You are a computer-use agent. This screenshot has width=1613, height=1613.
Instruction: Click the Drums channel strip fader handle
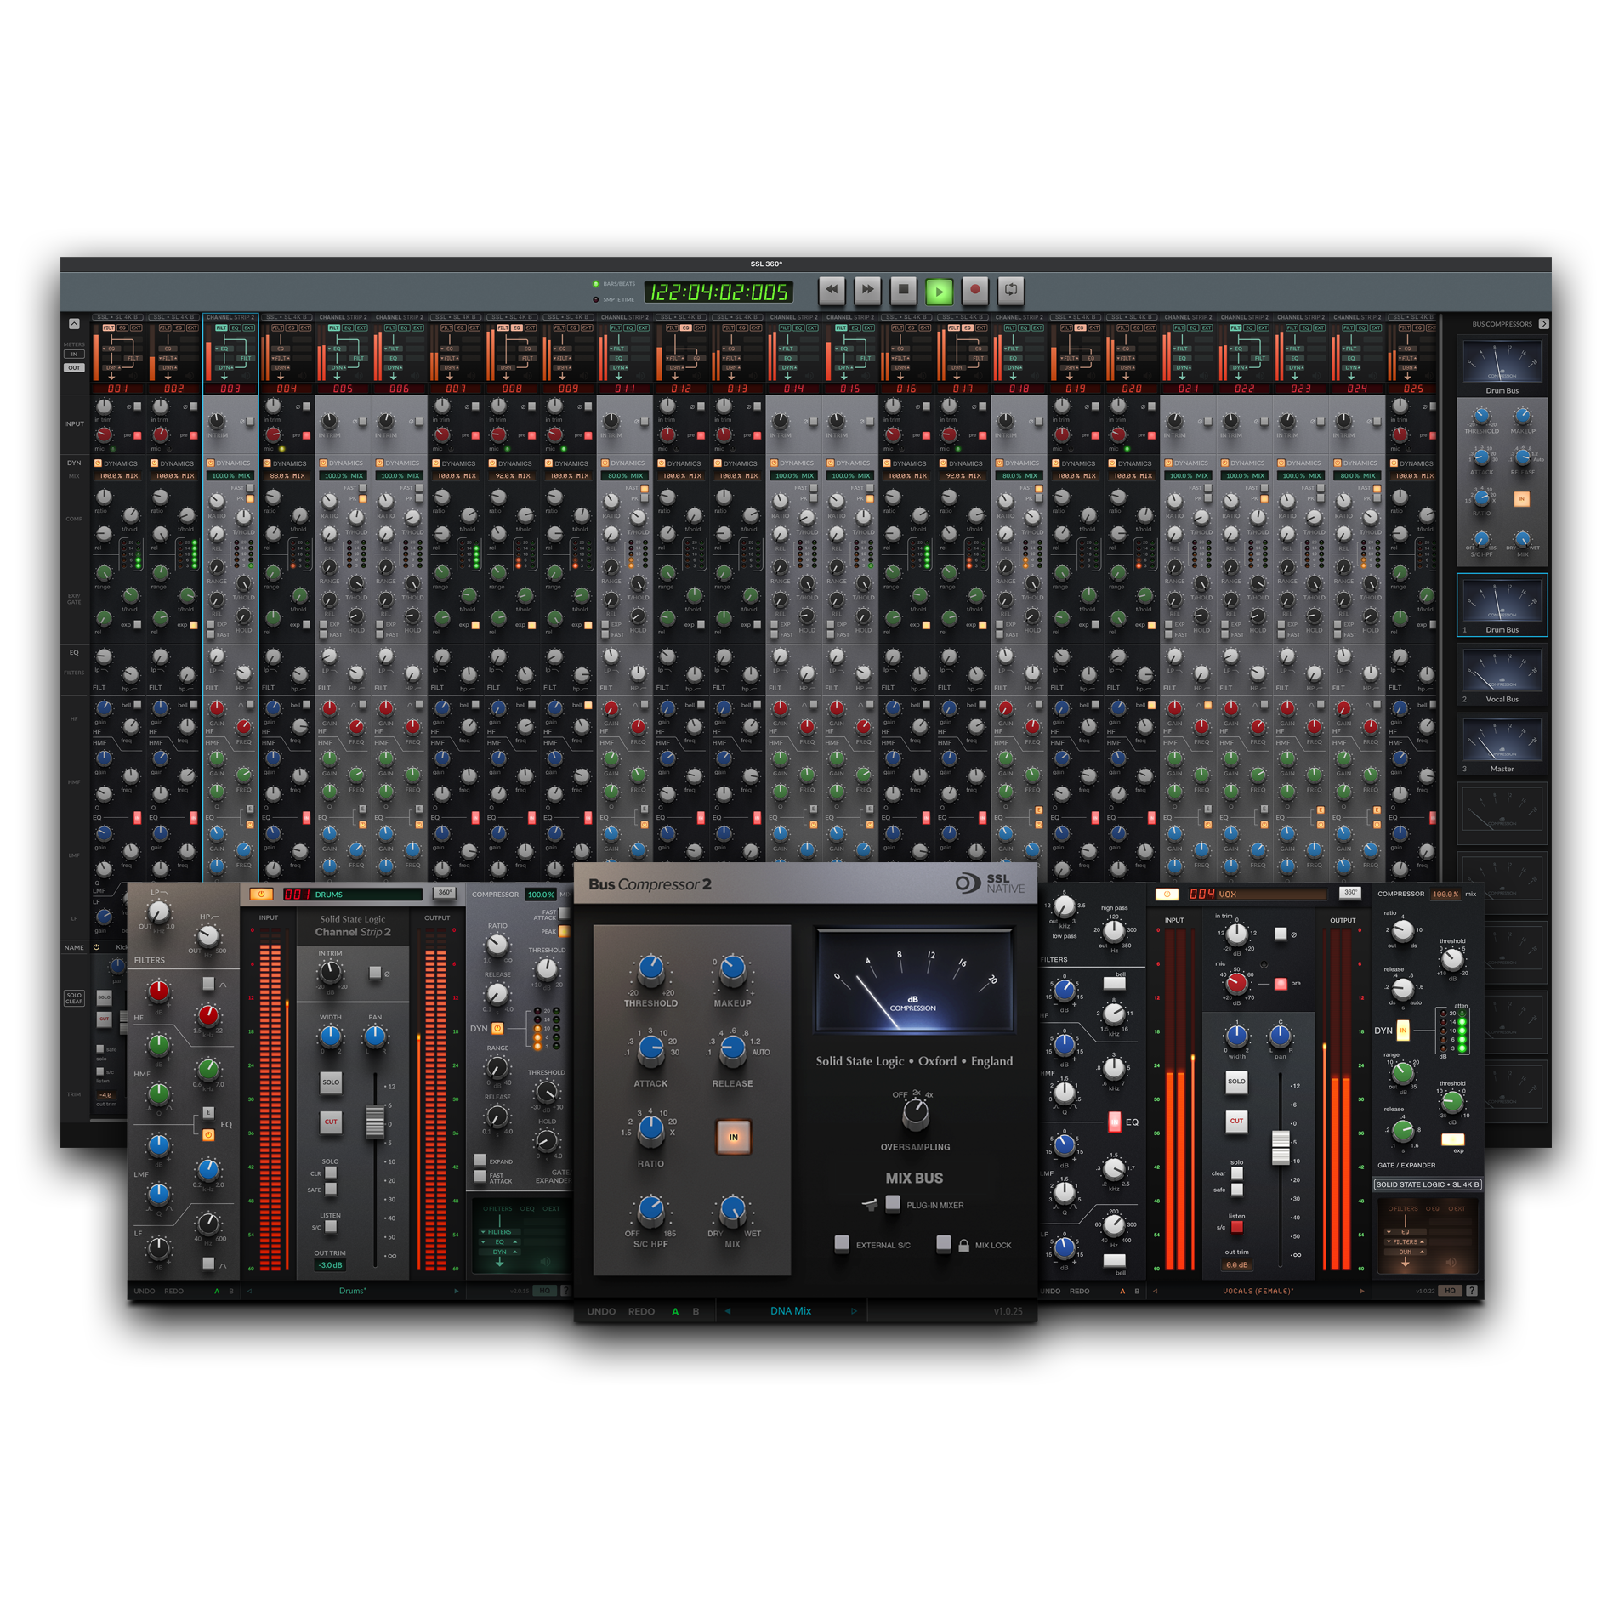[x=375, y=1122]
